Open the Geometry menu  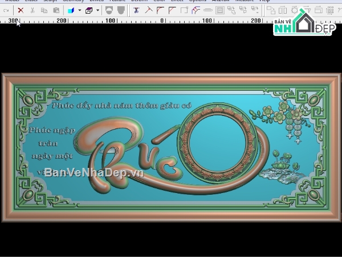[74, 1]
